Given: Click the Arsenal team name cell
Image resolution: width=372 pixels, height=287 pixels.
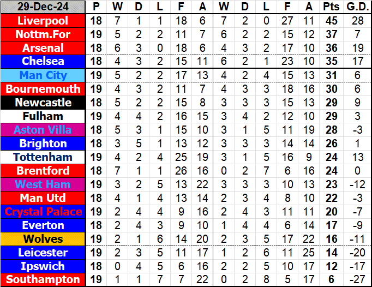Looking at the screenshot, I should point(43,48).
